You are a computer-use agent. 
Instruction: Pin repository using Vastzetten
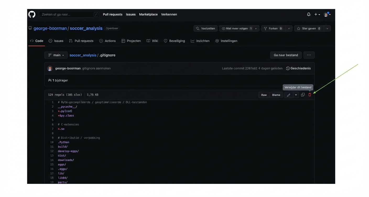pyautogui.click(x=205, y=29)
